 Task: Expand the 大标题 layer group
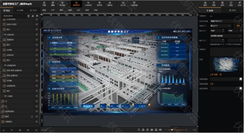pyautogui.click(x=2, y=96)
